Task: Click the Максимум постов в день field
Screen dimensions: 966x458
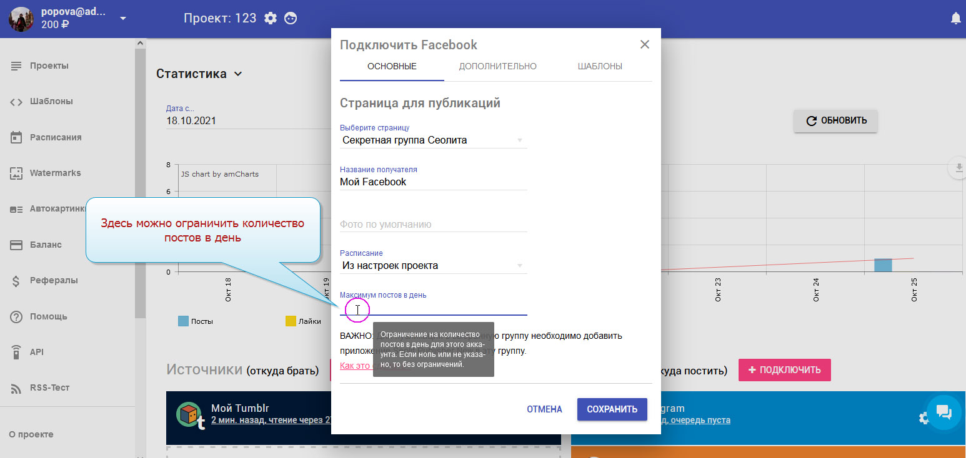Action: coord(433,308)
